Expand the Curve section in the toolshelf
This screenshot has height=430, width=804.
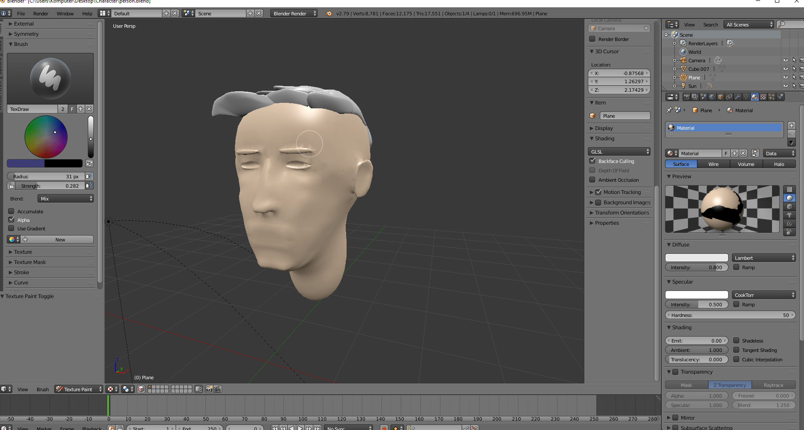pos(21,282)
